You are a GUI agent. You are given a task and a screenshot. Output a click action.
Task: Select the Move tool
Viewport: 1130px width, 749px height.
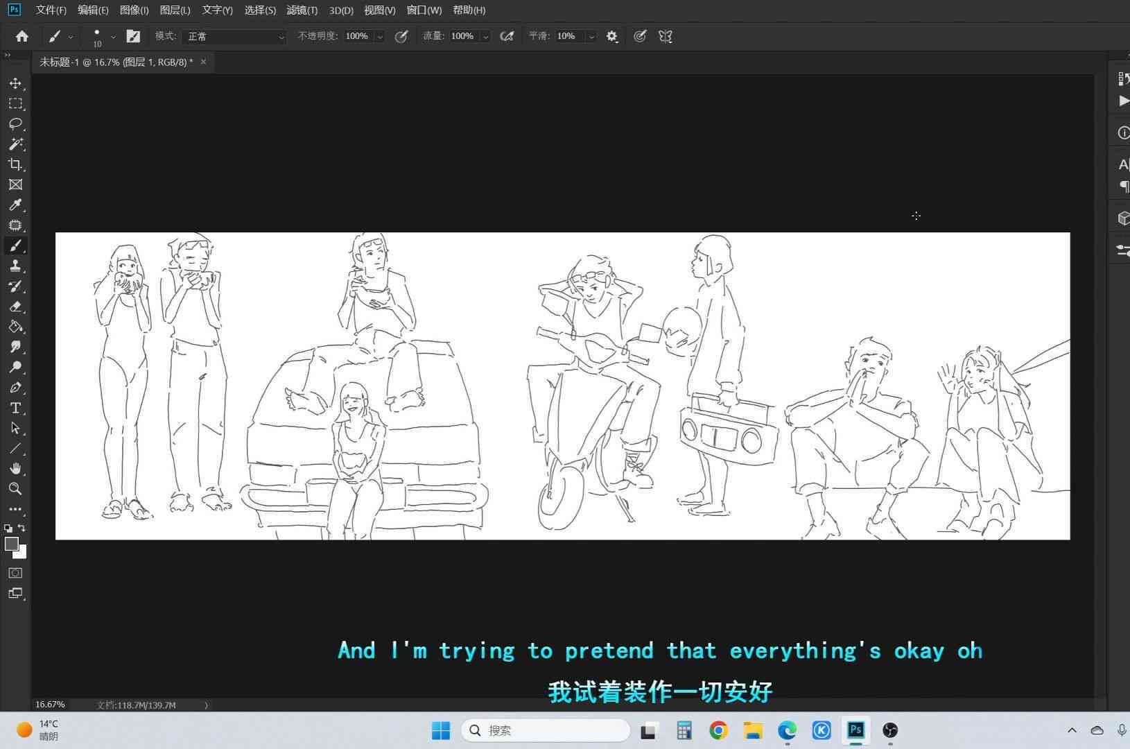[x=15, y=83]
